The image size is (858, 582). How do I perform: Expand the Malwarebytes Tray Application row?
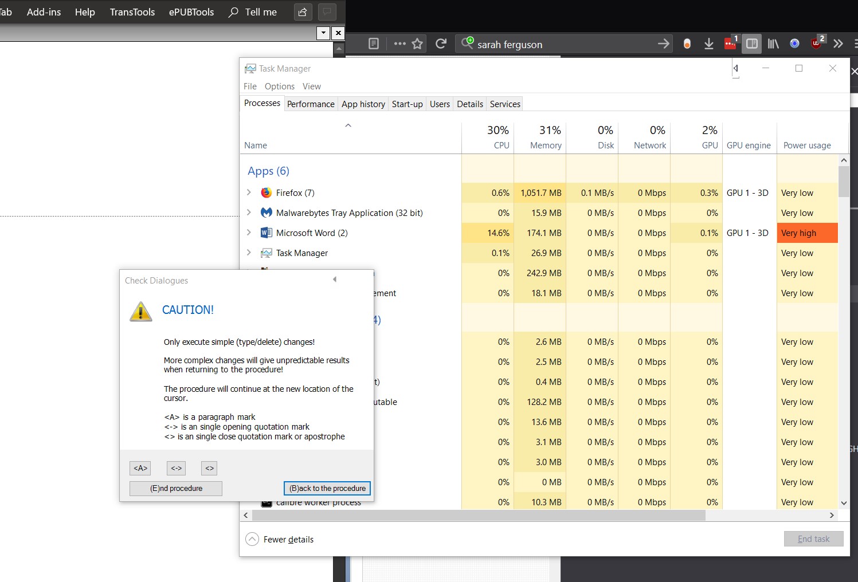pyautogui.click(x=249, y=213)
